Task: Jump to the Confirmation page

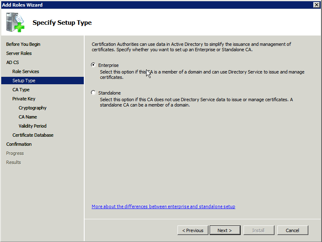Action: pos(19,144)
